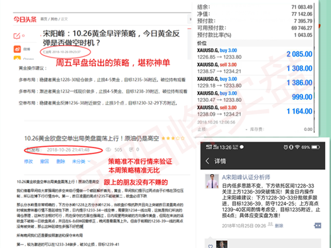The width and height of the screenshot is (331, 248).
Task: Click the 价位 section header
Action: 254,43
